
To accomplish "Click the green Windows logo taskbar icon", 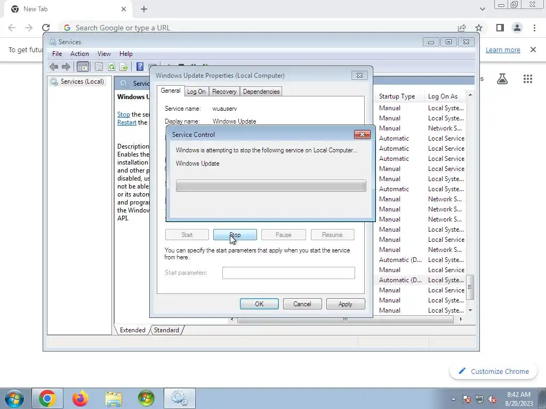I will (146, 398).
